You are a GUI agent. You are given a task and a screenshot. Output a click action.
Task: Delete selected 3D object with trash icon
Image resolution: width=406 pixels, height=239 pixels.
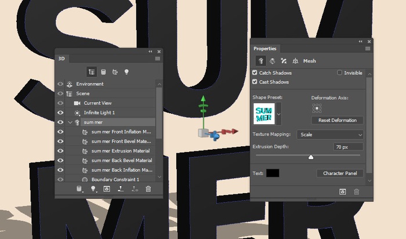(148, 189)
